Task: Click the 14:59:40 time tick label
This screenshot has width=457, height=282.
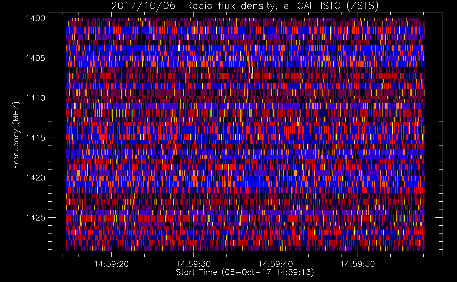Action: 275,264
